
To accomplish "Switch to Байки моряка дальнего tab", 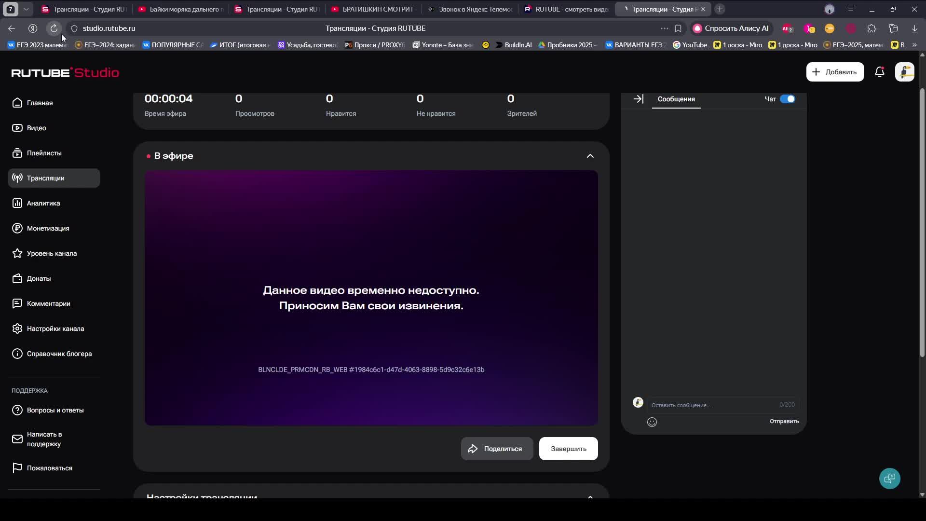I will tap(181, 9).
